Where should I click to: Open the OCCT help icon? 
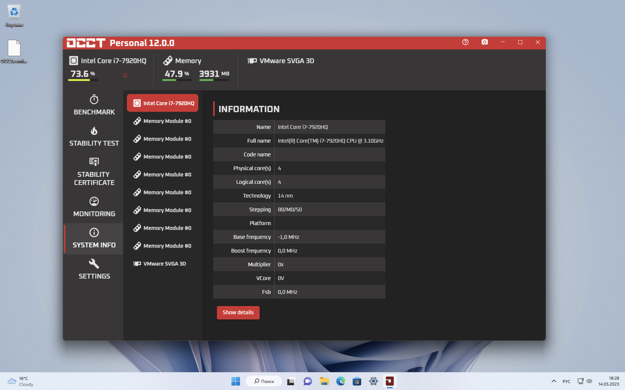coord(465,42)
